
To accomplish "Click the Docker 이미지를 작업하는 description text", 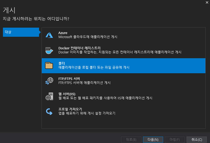I will coord(120,52).
